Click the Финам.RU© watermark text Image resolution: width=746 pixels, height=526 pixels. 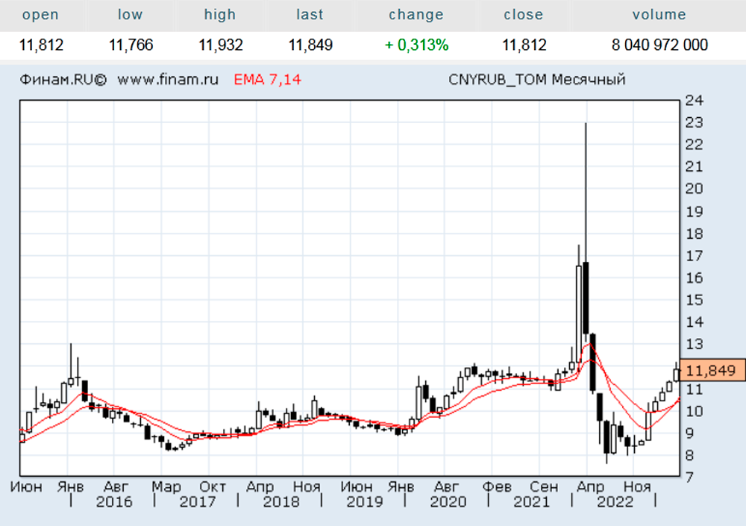coord(63,80)
